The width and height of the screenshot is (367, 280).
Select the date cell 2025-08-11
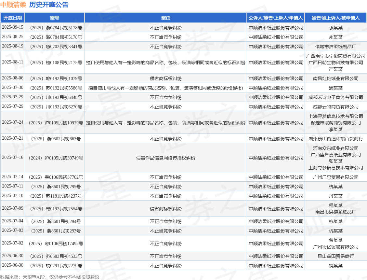13,62
